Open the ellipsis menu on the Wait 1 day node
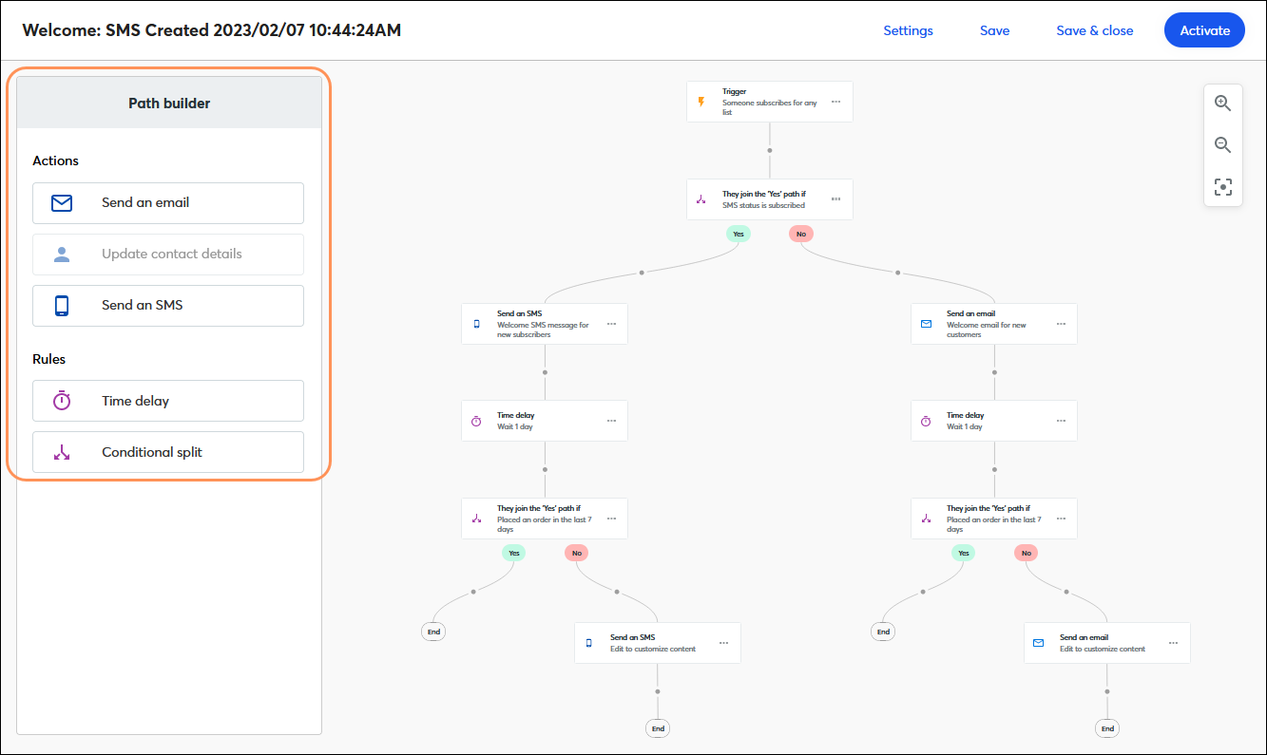This screenshot has width=1267, height=755. coord(610,419)
